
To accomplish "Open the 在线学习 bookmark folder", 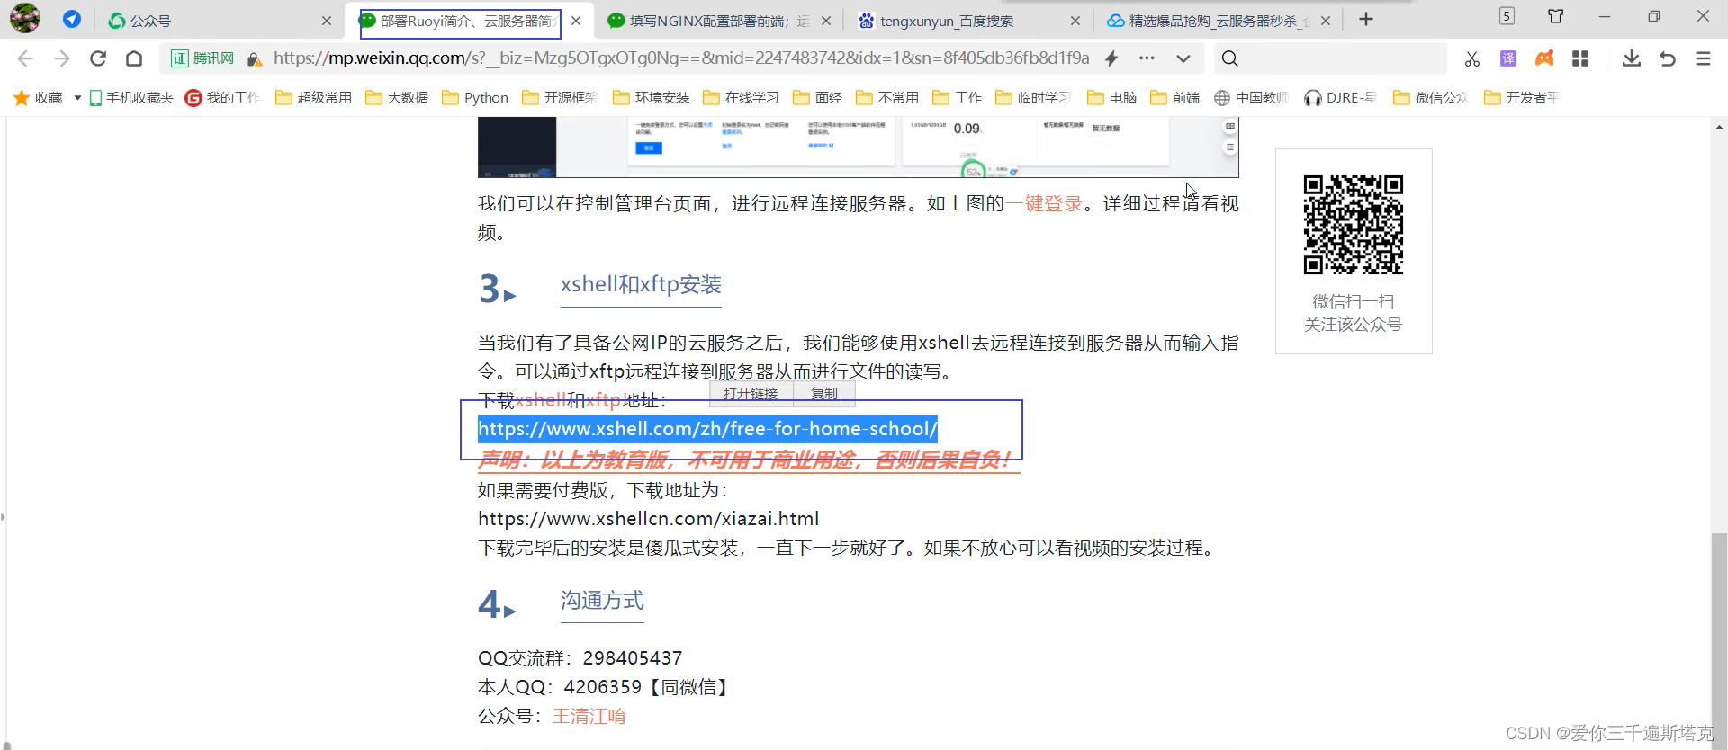I will pyautogui.click(x=742, y=98).
